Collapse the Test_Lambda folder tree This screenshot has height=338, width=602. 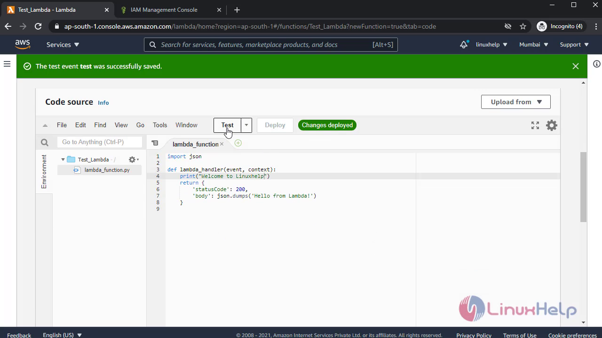pos(63,160)
